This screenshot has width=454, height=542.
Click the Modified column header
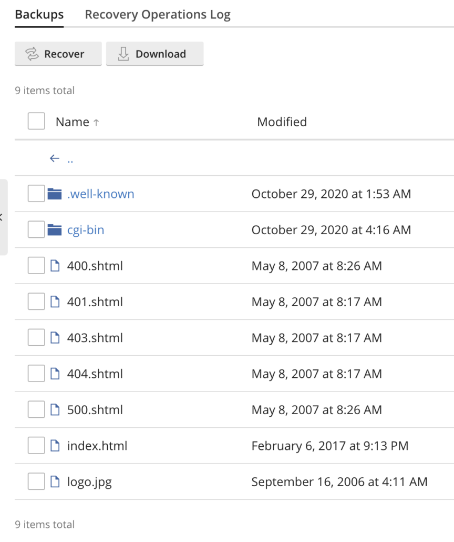tap(282, 122)
